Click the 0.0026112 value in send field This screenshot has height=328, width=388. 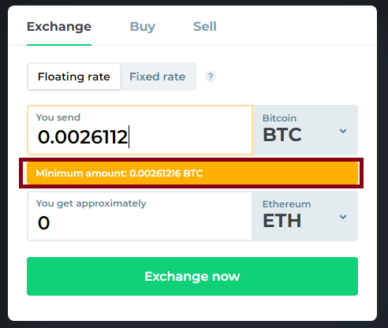click(83, 137)
